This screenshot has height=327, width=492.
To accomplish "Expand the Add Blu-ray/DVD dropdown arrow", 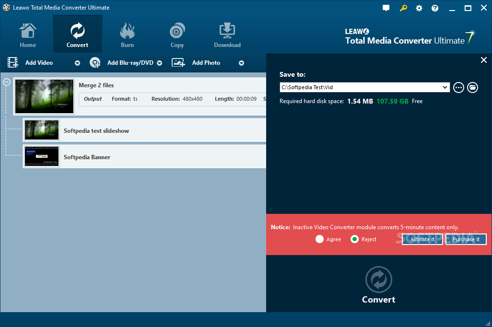I will click(x=159, y=63).
